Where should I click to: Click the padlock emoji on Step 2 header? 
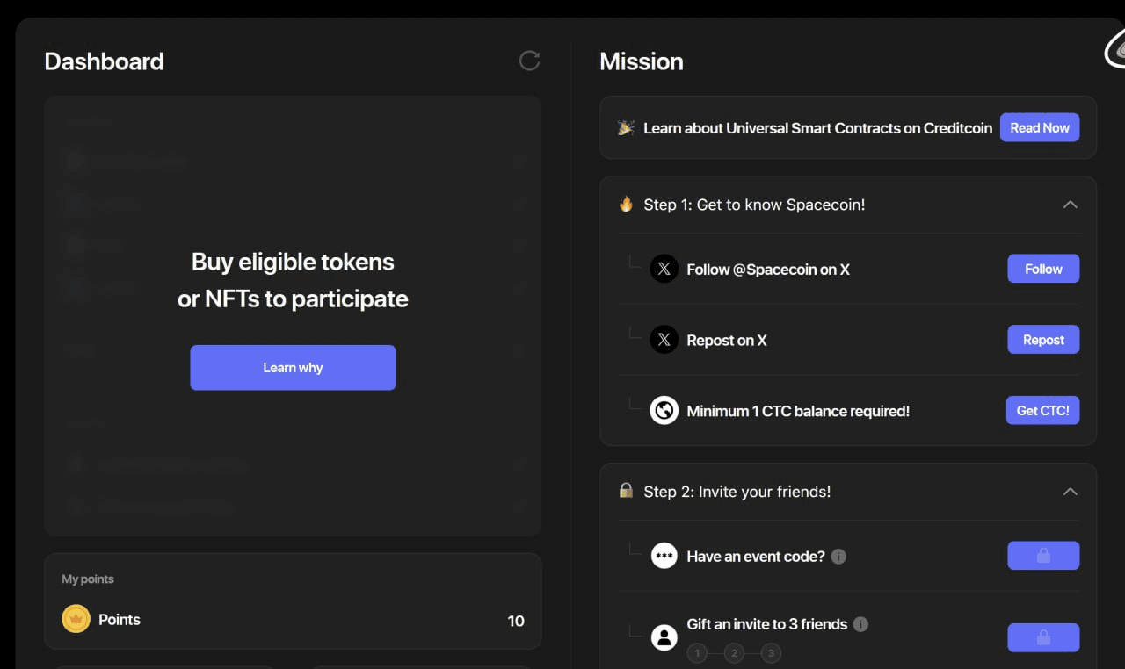coord(625,492)
